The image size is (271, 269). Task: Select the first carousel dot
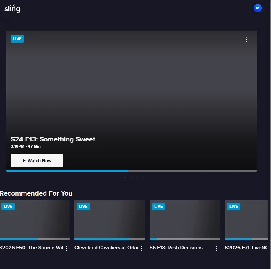click(x=120, y=178)
